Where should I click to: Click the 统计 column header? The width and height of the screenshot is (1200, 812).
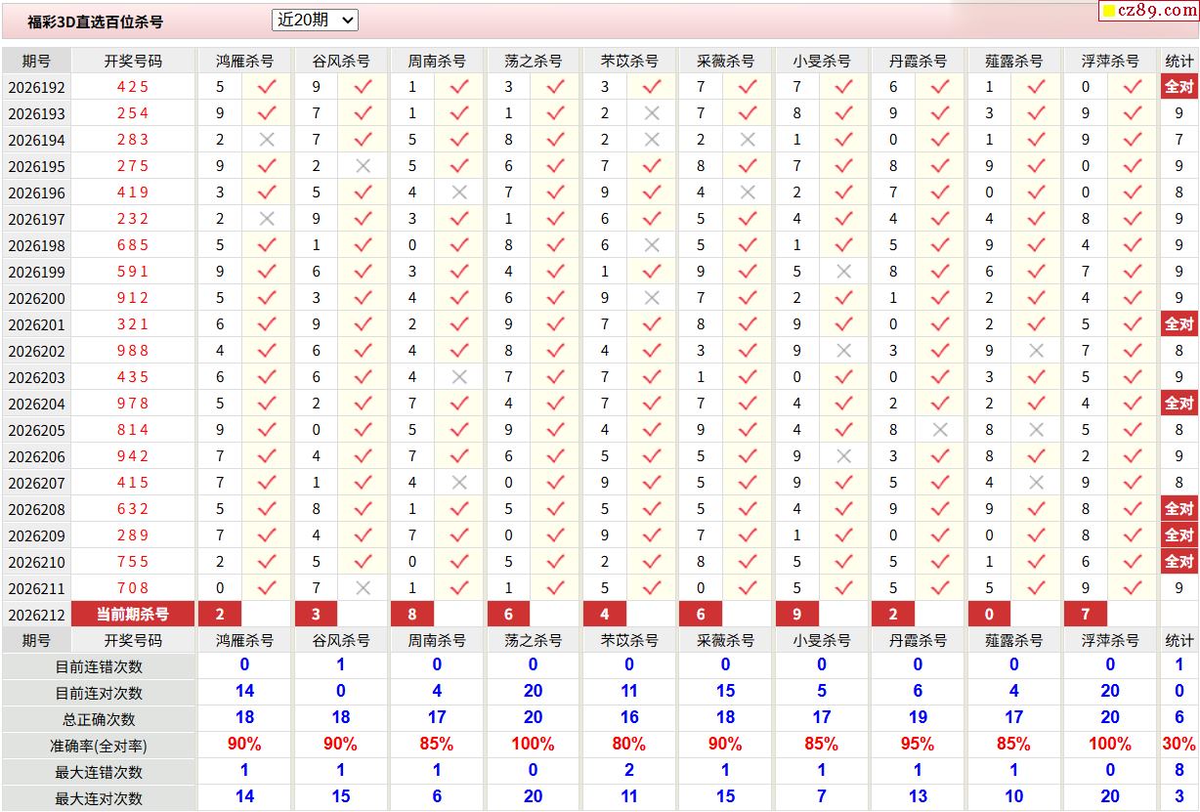click(1179, 61)
